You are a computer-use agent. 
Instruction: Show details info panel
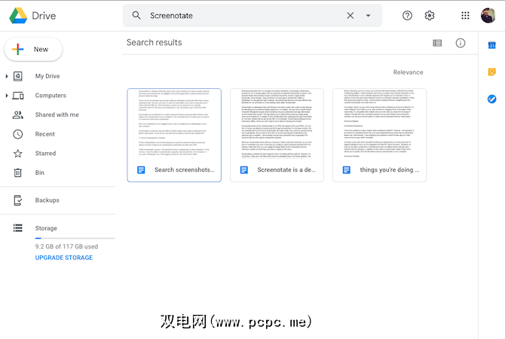pyautogui.click(x=461, y=43)
